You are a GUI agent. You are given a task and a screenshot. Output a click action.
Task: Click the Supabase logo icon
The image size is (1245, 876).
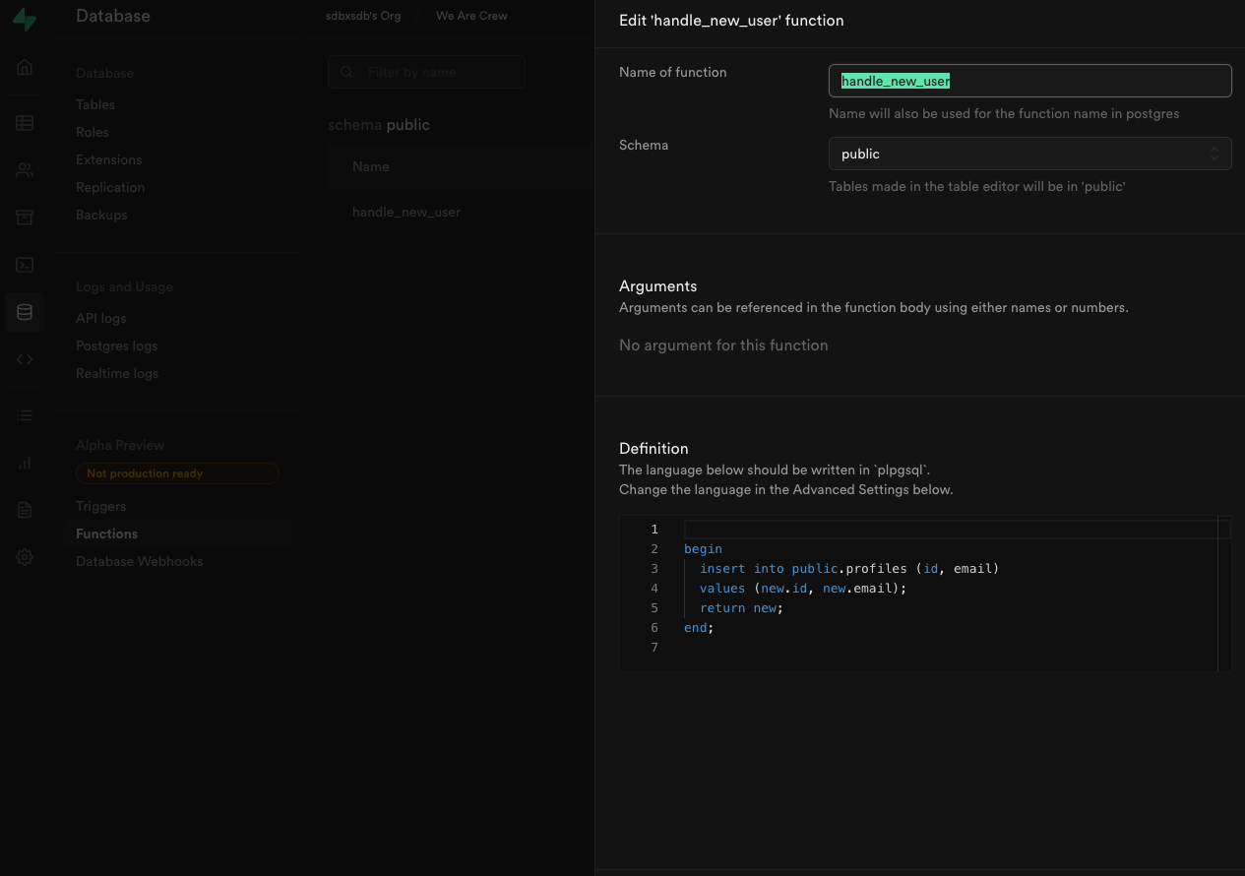point(25,20)
